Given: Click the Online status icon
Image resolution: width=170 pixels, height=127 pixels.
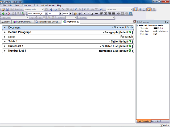Looking at the screenshot, I should [x=161, y=125].
